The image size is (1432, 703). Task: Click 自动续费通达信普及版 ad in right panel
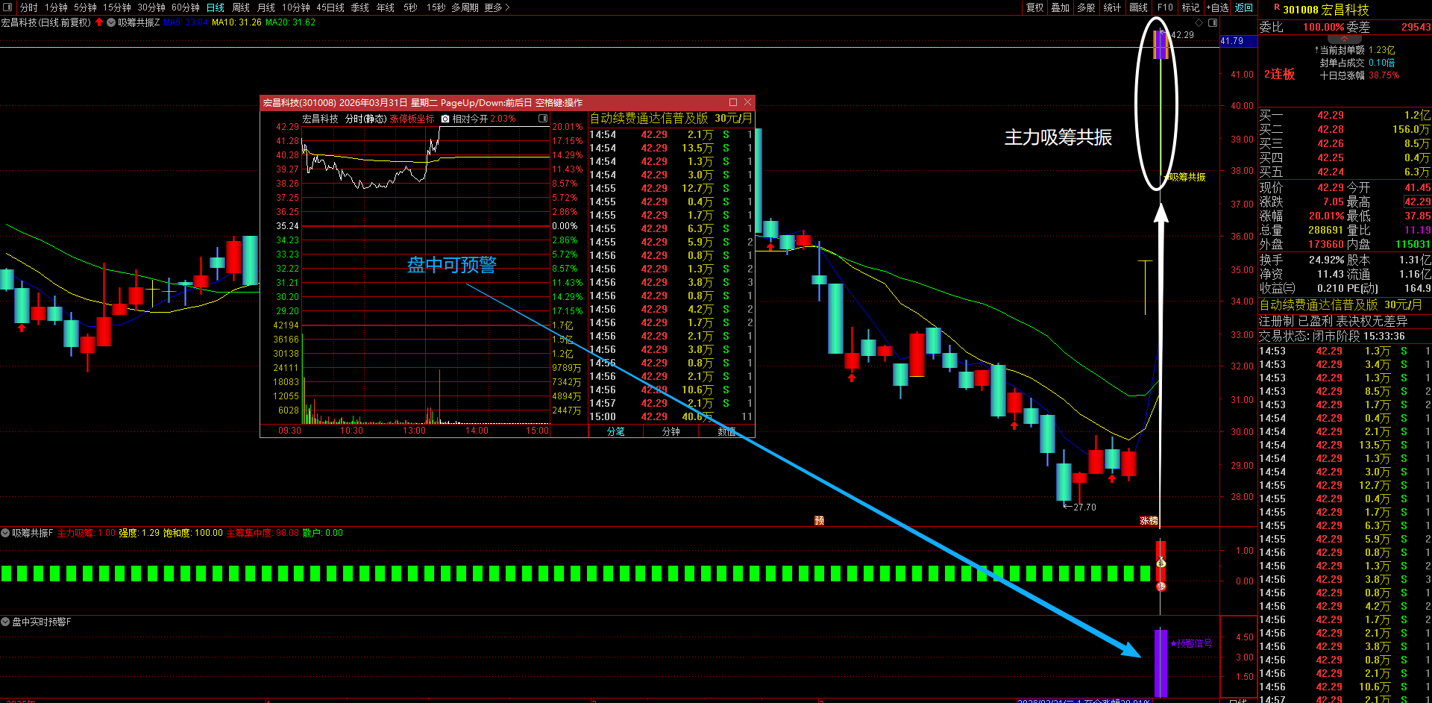point(1340,304)
